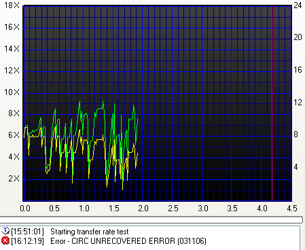Screen dimensions: 305x250
Task: Click the 12 label on right axis
Action: click(x=298, y=103)
